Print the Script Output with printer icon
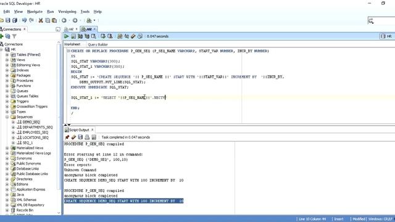This screenshot has width=395, height=222. click(87, 137)
